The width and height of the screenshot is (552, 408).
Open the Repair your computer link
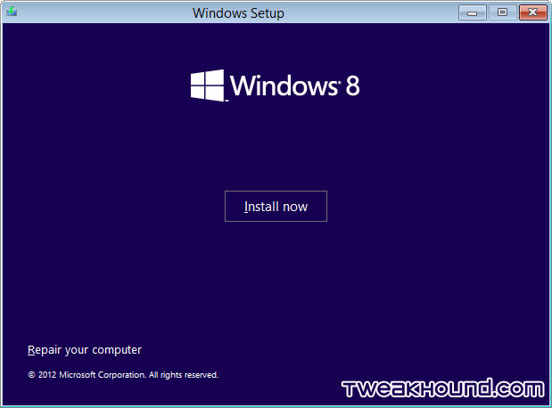click(85, 349)
